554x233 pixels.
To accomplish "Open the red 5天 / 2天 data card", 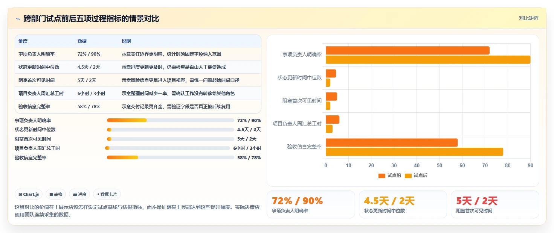I will (495, 204).
